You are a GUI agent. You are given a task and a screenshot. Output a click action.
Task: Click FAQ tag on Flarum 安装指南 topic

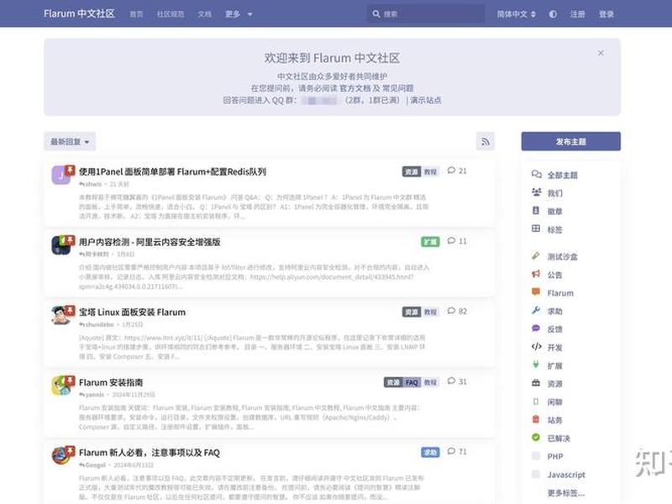pyautogui.click(x=412, y=382)
